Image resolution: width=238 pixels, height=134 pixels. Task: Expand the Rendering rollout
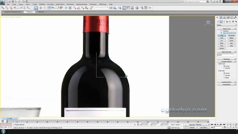(226, 59)
